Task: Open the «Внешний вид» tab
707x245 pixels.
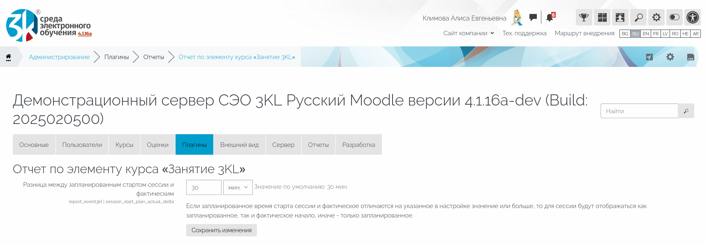Action: 239,145
